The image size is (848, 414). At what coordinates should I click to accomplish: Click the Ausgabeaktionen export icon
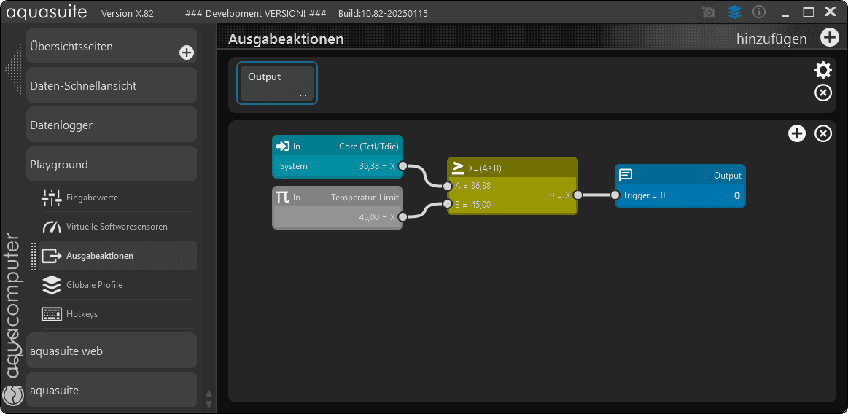52,256
